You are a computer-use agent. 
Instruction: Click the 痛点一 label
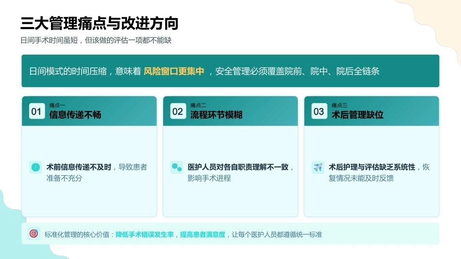click(57, 105)
